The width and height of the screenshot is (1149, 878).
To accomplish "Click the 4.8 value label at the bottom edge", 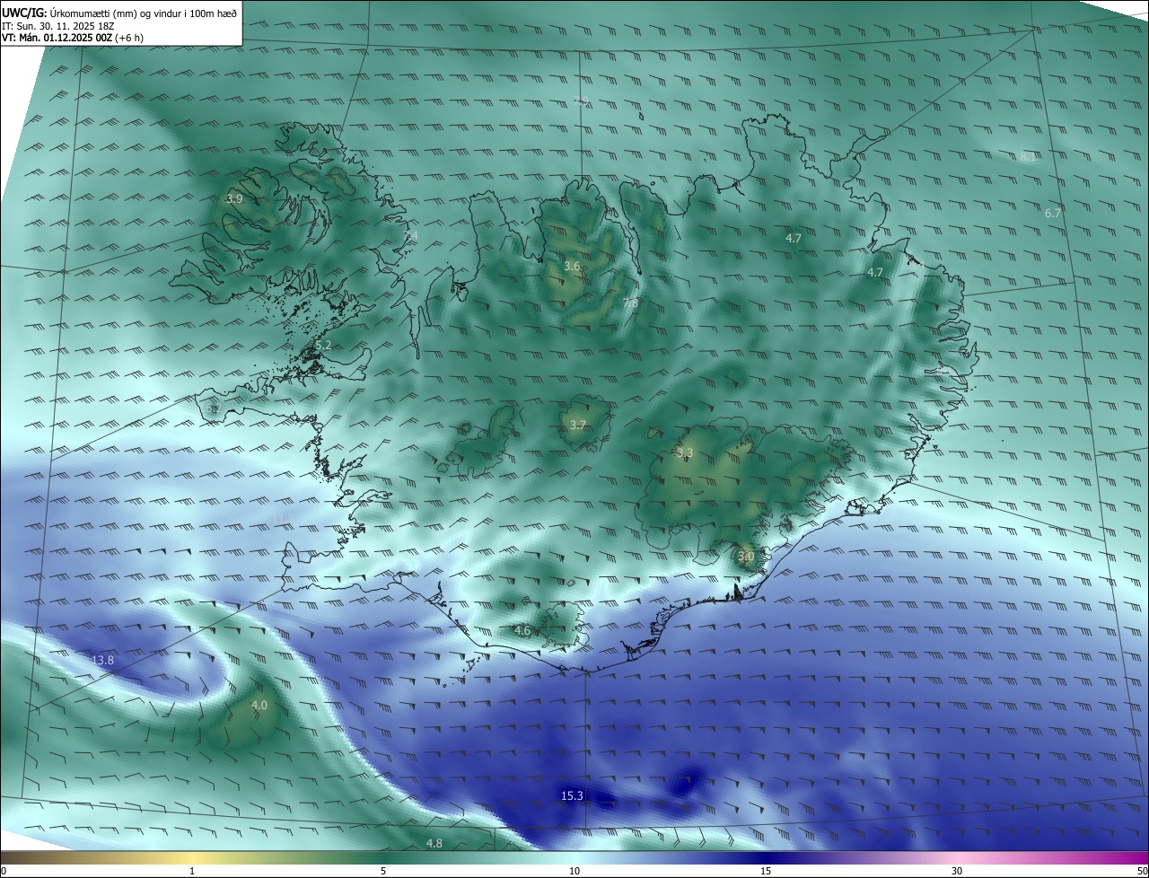I will 434,844.
